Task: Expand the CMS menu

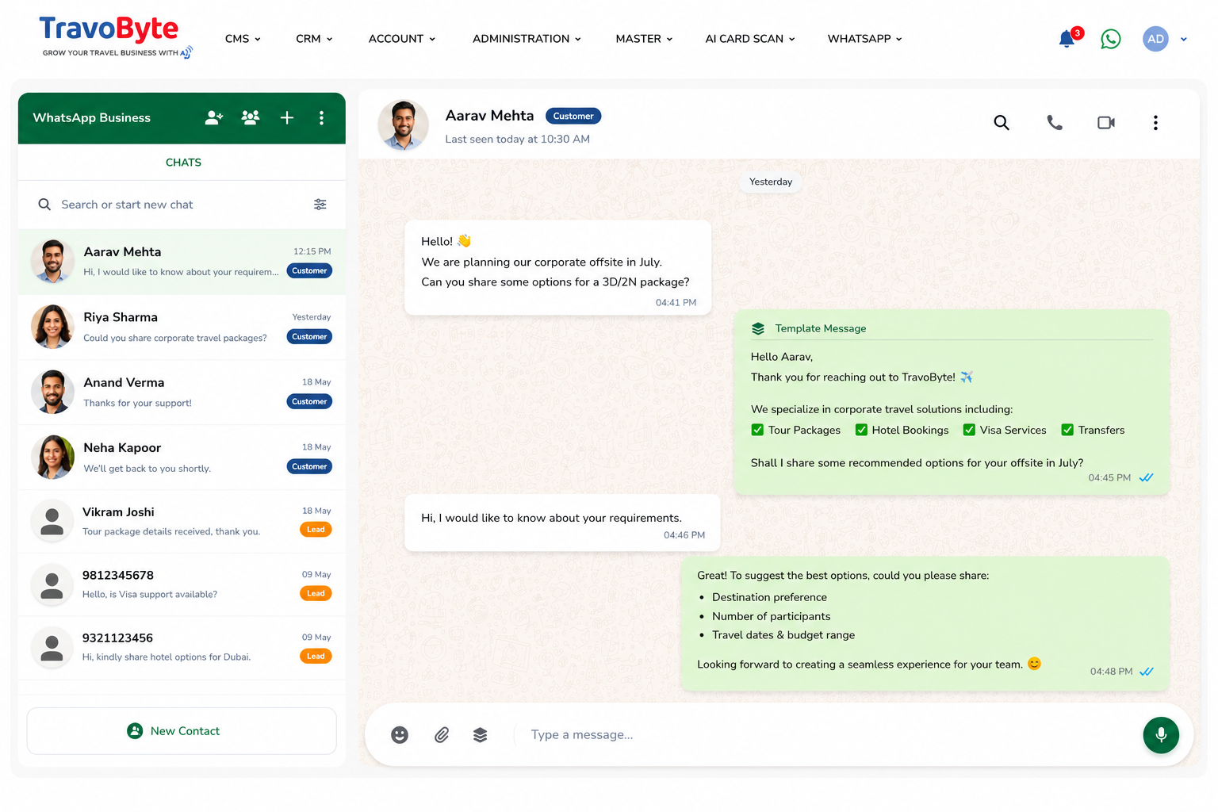Action: coord(243,39)
